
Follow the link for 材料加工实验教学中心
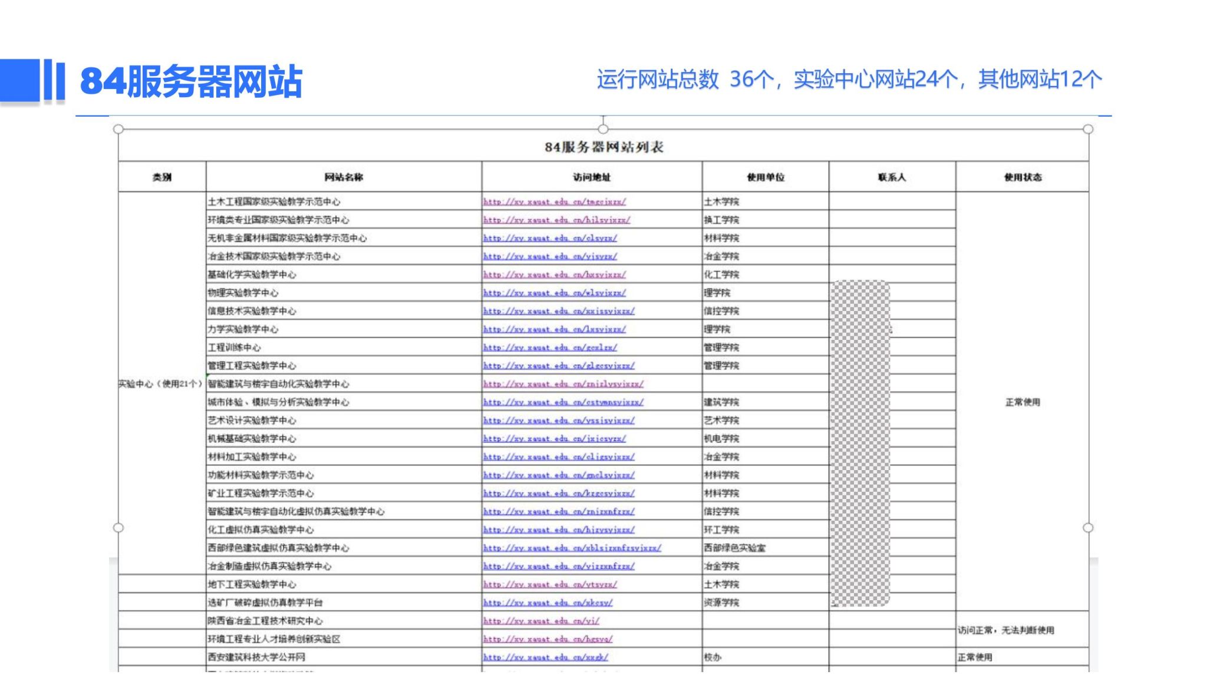[x=559, y=457]
